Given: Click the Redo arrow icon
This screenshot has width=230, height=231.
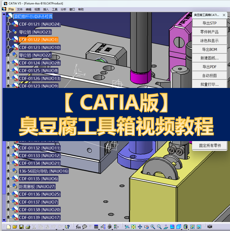Looking at the screenshot, I should click(x=60, y=227).
